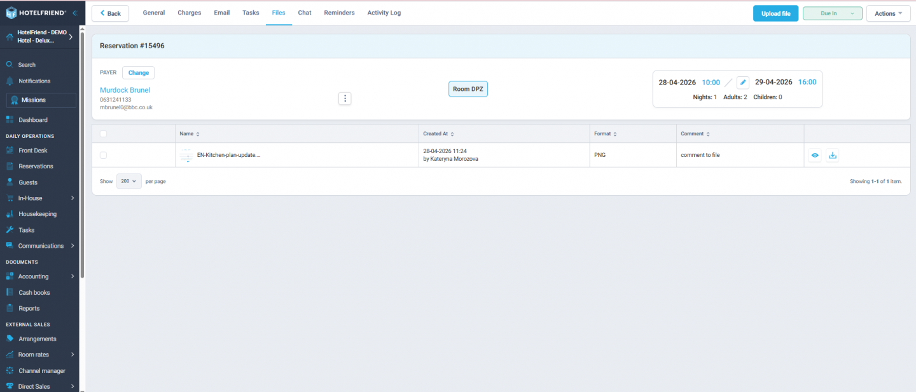Sort the files table by Created At
This screenshot has width=916, height=392.
[436, 133]
